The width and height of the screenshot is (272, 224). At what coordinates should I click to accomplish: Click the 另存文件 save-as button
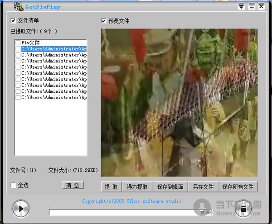[203, 187]
